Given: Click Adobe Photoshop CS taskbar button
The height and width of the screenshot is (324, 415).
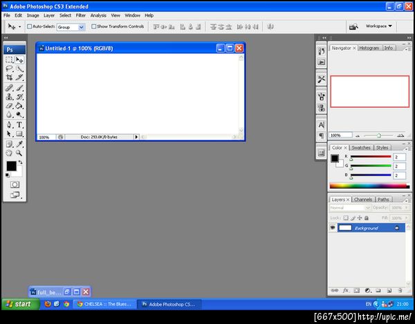Looking at the screenshot, I should click(x=169, y=304).
